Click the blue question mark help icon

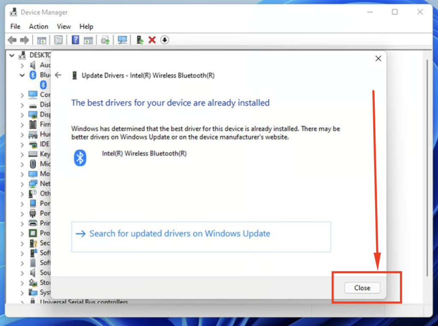75,40
